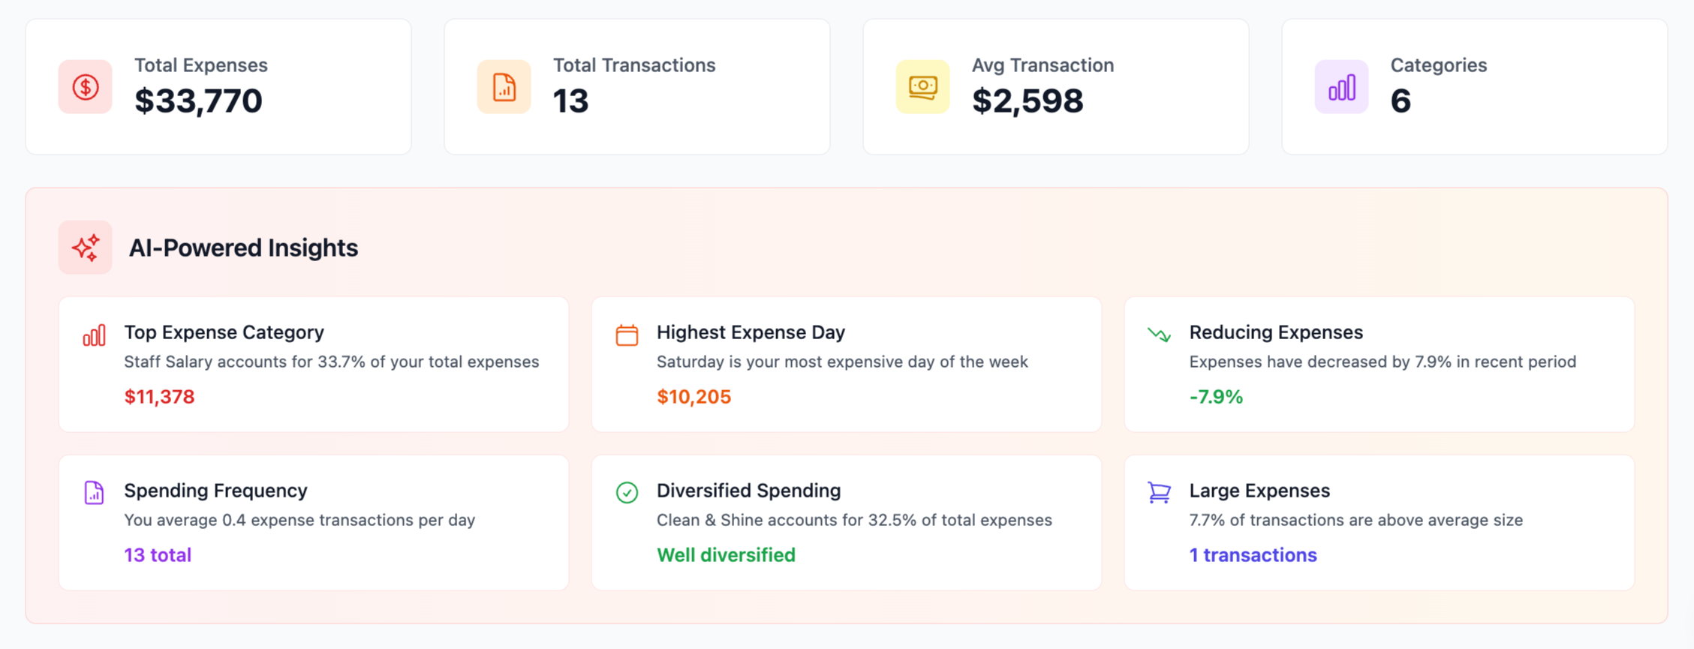This screenshot has width=1694, height=649.
Task: Switch to the Categories card
Action: pos(1473,86)
